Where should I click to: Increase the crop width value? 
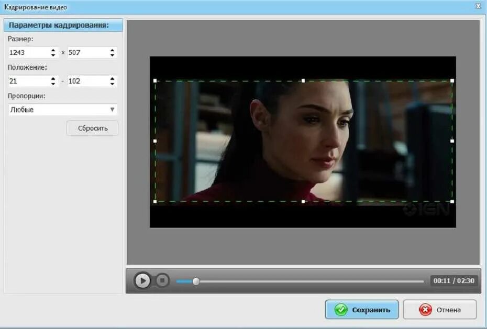[x=53, y=50]
